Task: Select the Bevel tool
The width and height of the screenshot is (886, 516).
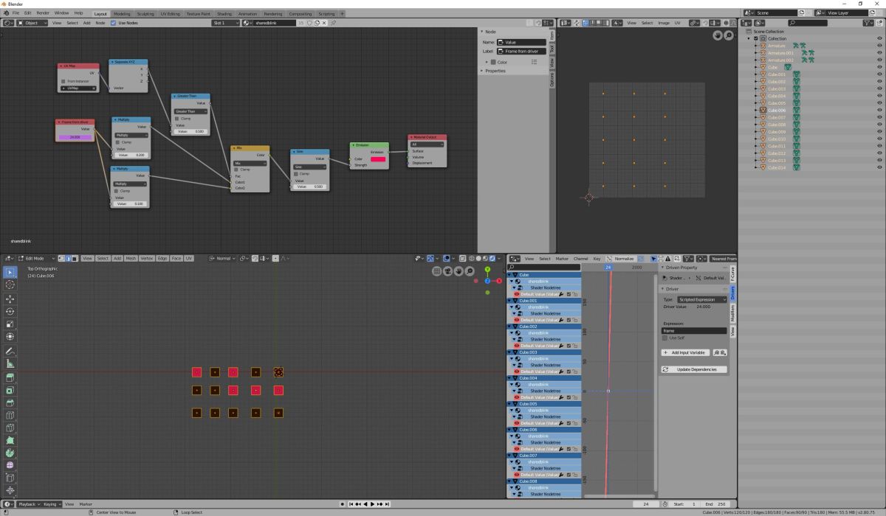Action: click(x=10, y=402)
